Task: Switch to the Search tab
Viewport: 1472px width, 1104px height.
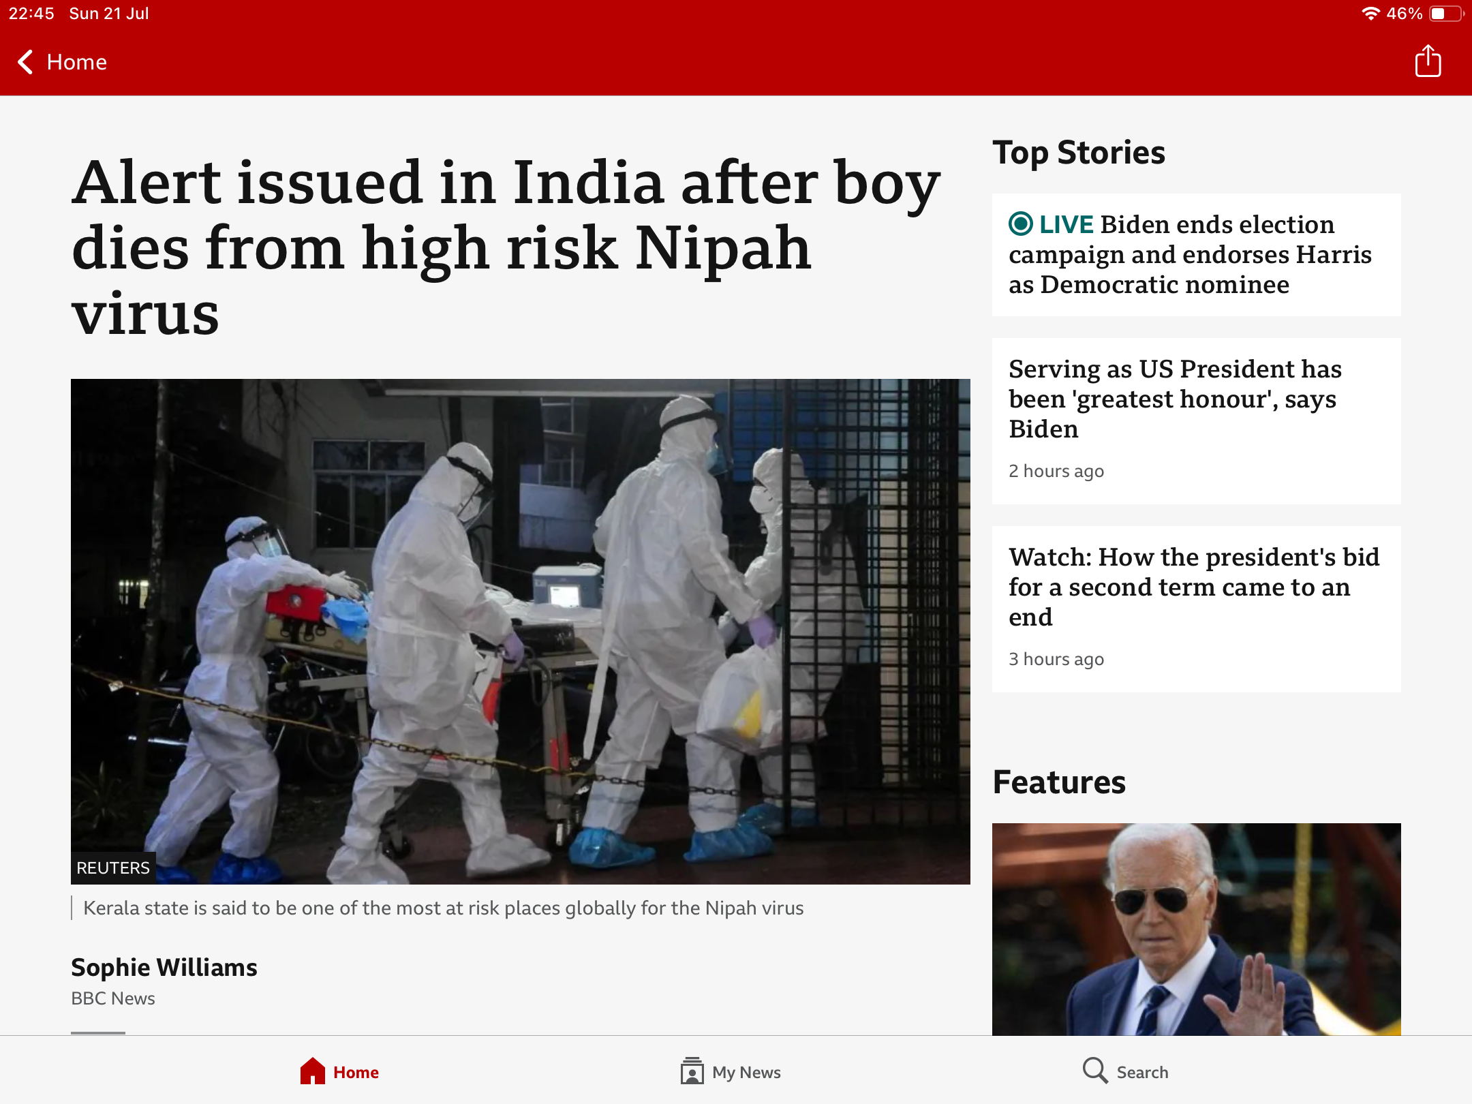Action: [x=1126, y=1072]
